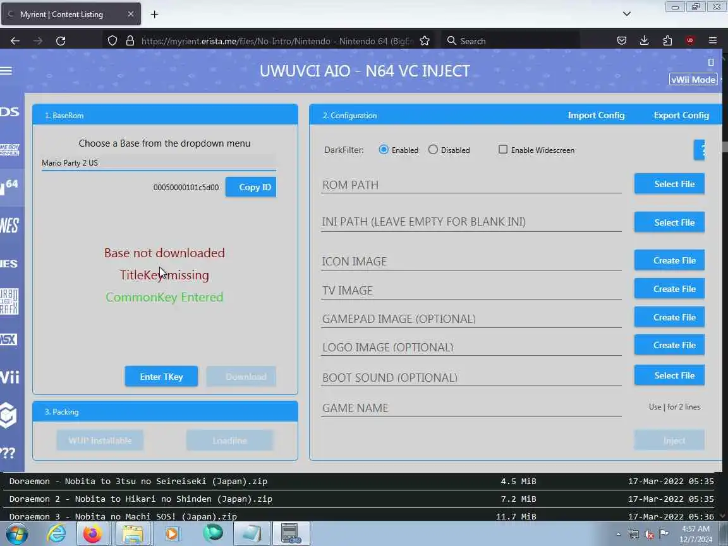Screen dimensions: 728x546
Task: Click Import Config
Action: pos(596,115)
